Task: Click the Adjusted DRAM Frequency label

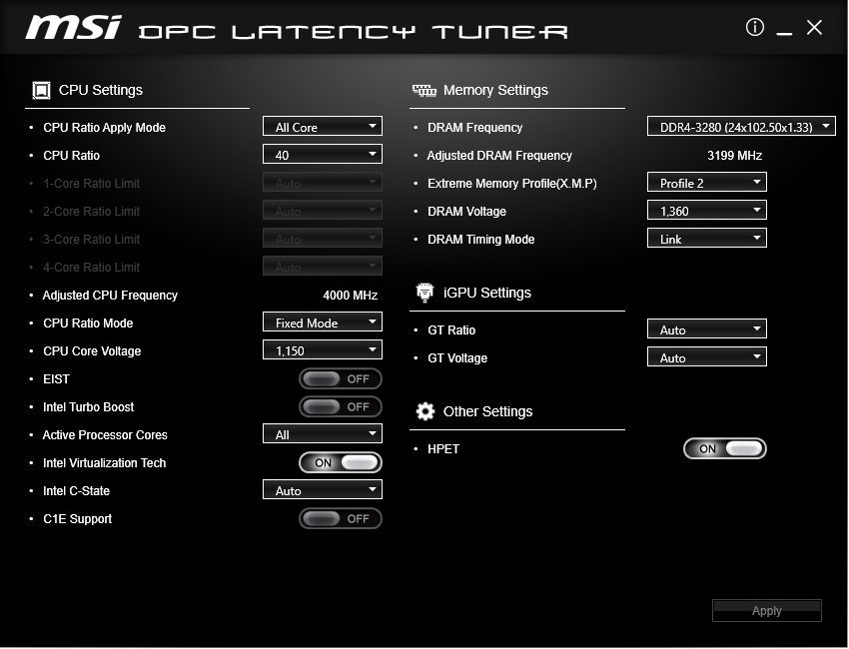Action: 499,156
